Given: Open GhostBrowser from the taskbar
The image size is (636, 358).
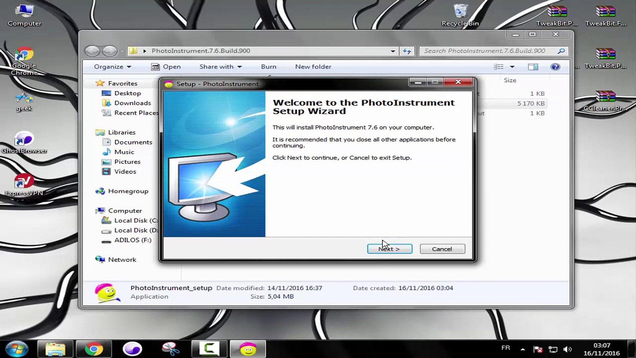Looking at the screenshot, I should coord(132,349).
